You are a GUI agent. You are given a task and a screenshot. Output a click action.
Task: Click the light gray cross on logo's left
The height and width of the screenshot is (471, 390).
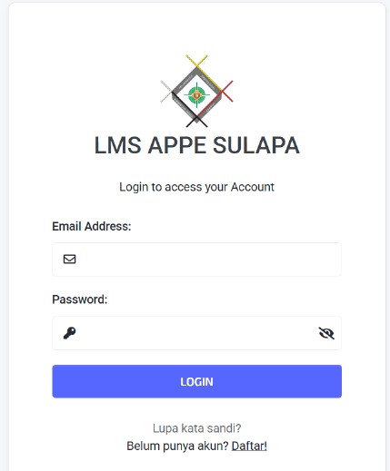(x=166, y=92)
